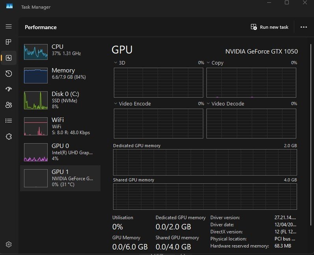Open the Services page puzzle icon

(x=9, y=137)
